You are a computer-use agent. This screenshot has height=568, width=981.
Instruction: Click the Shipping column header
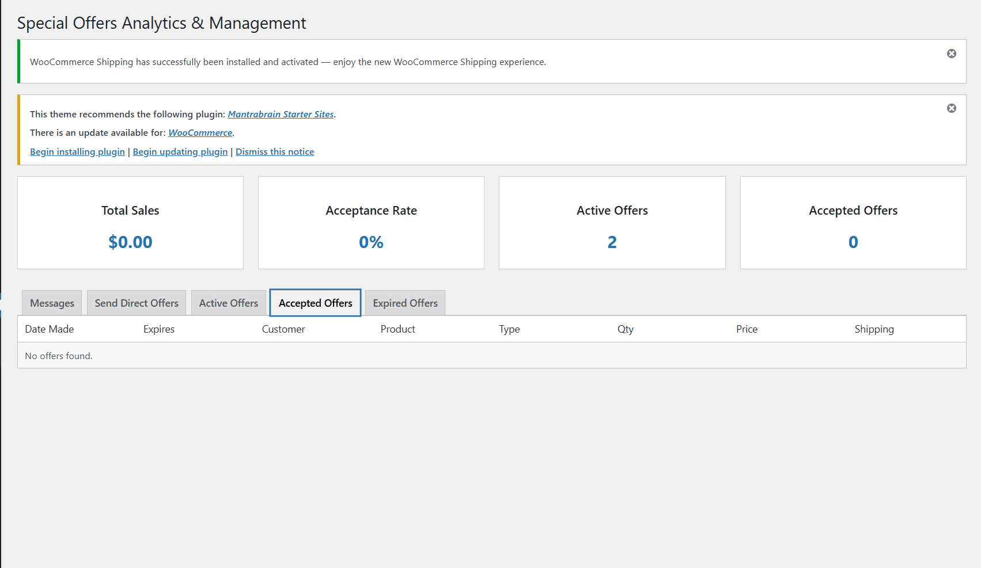coord(874,329)
